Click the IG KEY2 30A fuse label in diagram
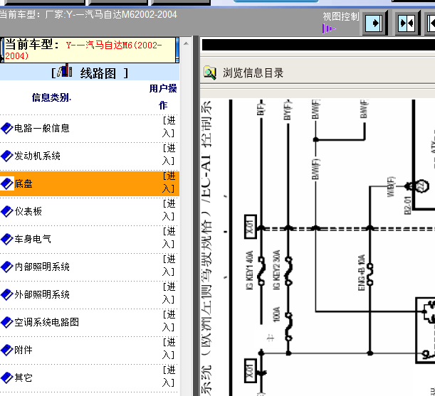The height and width of the screenshot is (396, 435). [x=276, y=270]
